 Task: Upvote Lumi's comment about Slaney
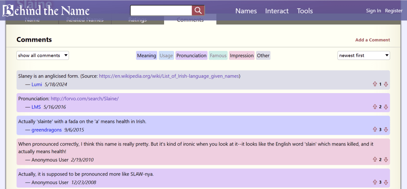375,84
